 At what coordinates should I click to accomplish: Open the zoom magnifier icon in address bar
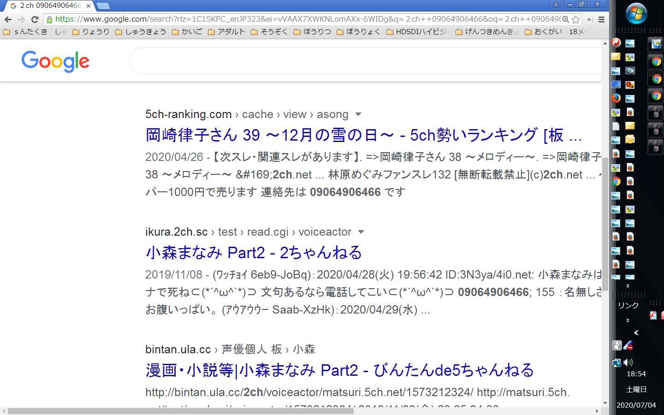click(565, 19)
